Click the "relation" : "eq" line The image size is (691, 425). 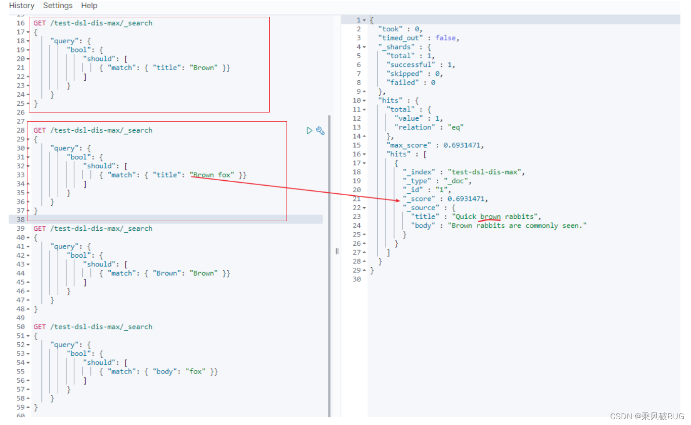(x=429, y=127)
